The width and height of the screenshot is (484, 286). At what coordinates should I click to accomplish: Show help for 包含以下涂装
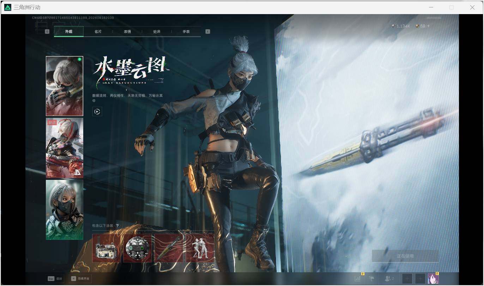pyautogui.click(x=117, y=226)
